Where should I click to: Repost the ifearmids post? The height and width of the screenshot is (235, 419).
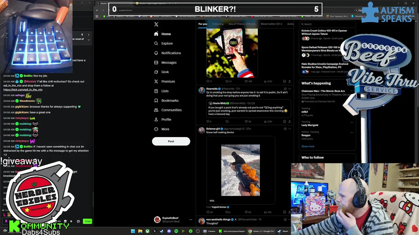(227, 121)
